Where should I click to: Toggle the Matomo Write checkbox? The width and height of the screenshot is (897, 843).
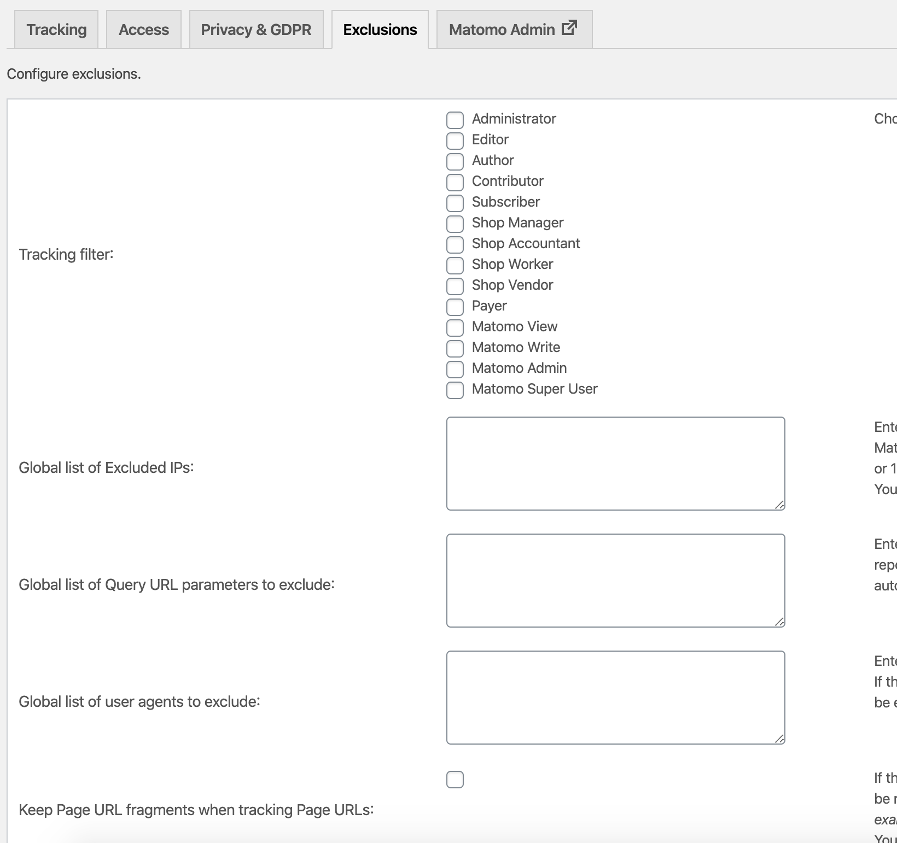455,348
